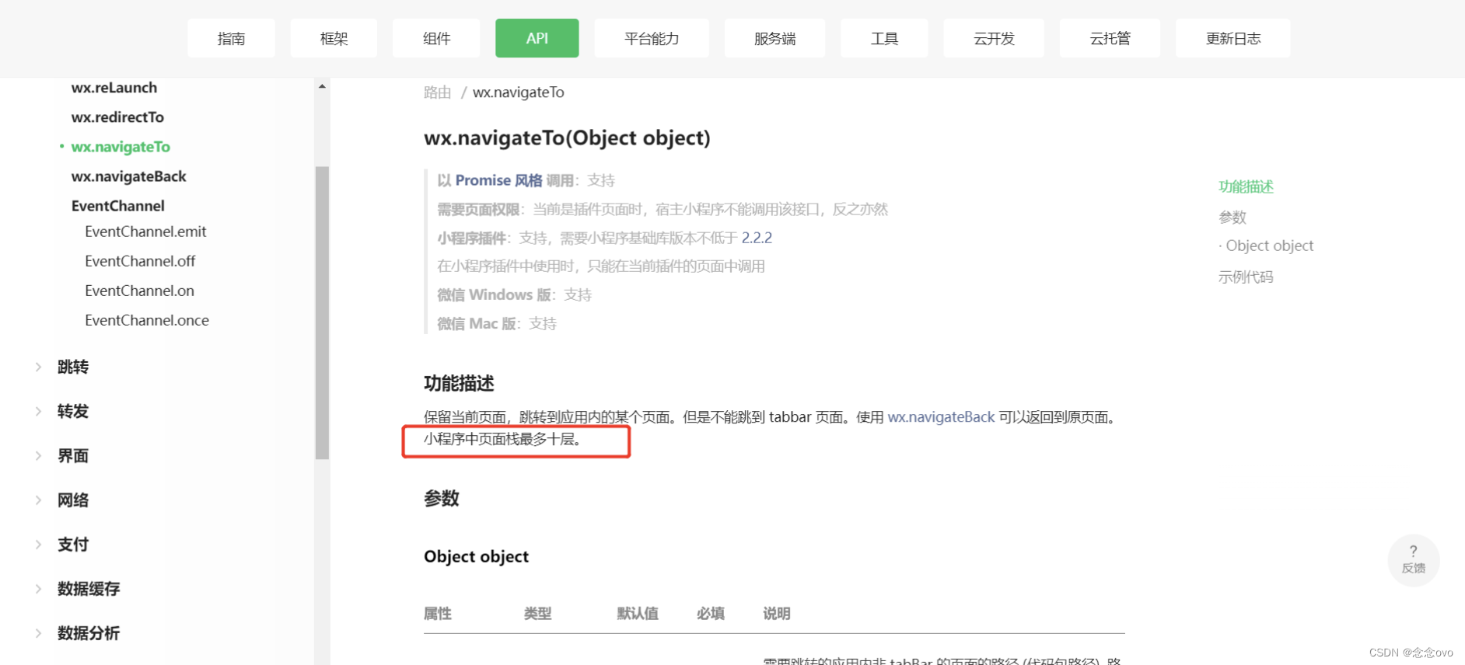Viewport: 1465px width, 665px height.
Task: Open the 数据缓存 category label
Action: pyautogui.click(x=89, y=588)
